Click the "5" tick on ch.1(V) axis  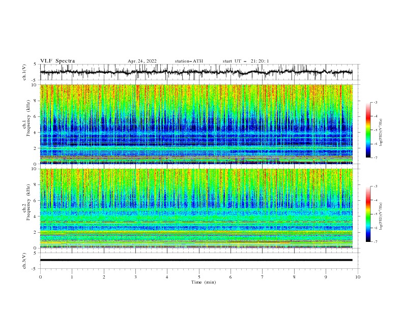click(x=35, y=65)
